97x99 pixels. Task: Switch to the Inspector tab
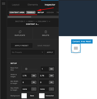pyautogui.click(x=50, y=5)
